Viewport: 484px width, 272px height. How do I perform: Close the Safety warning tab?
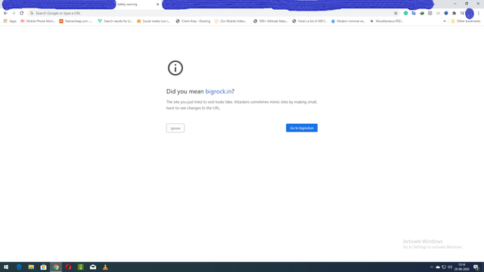click(157, 5)
